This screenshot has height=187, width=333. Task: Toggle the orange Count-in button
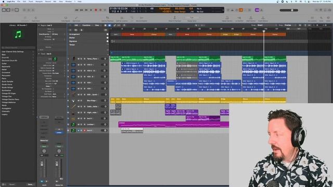pyautogui.click(x=241, y=10)
